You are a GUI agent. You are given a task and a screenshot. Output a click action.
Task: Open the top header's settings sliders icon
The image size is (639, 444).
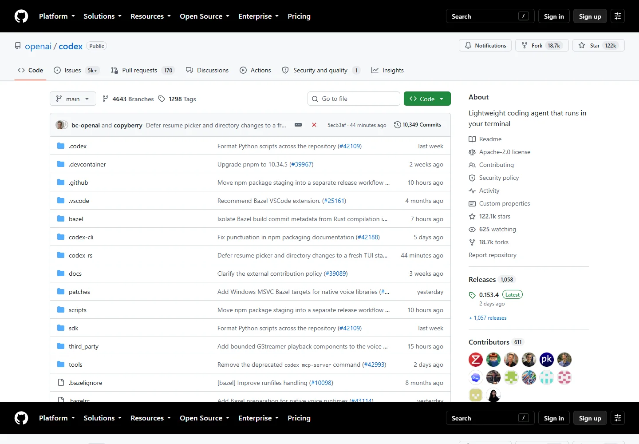click(x=618, y=16)
